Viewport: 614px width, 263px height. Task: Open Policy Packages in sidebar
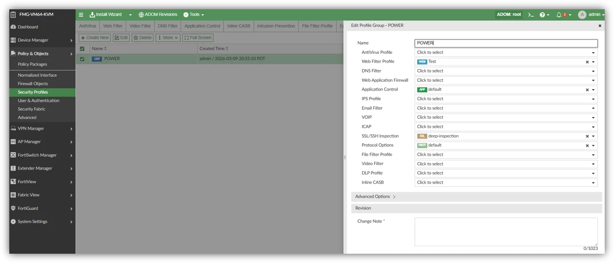point(33,64)
